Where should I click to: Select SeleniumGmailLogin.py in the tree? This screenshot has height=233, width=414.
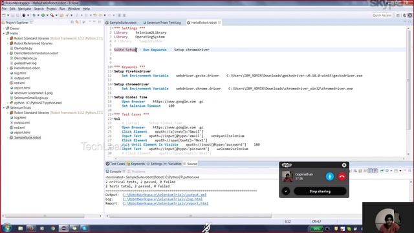[x=31, y=98]
